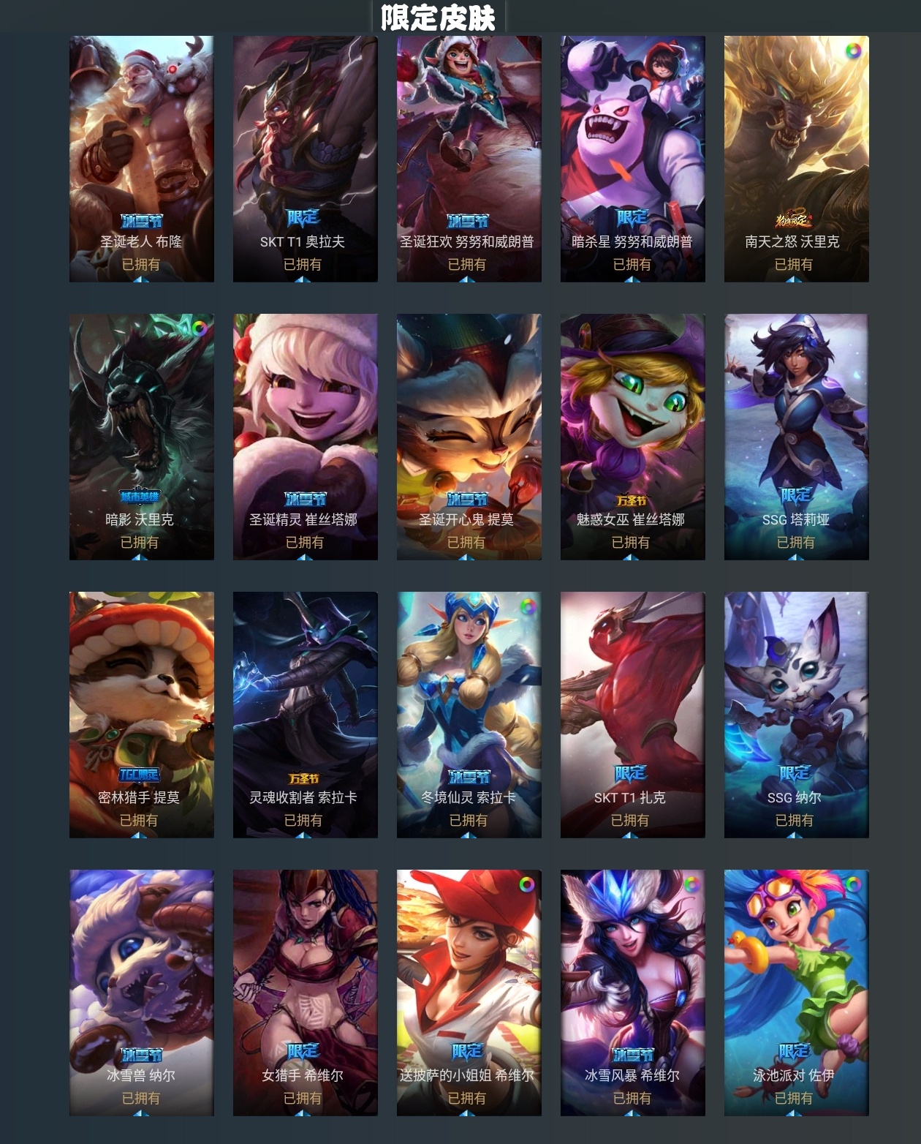Screen dimensions: 921x1144
Task: Click 已拥有 label under 女猎手 希维尔
Action: pyautogui.click(x=303, y=1099)
